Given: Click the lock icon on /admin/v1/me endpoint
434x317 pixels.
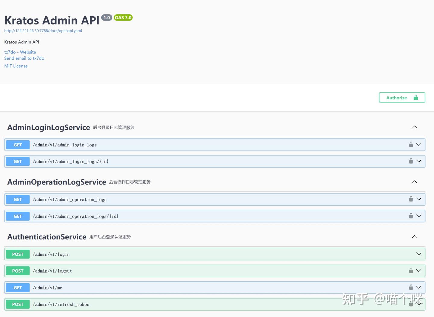Looking at the screenshot, I should (411, 287).
